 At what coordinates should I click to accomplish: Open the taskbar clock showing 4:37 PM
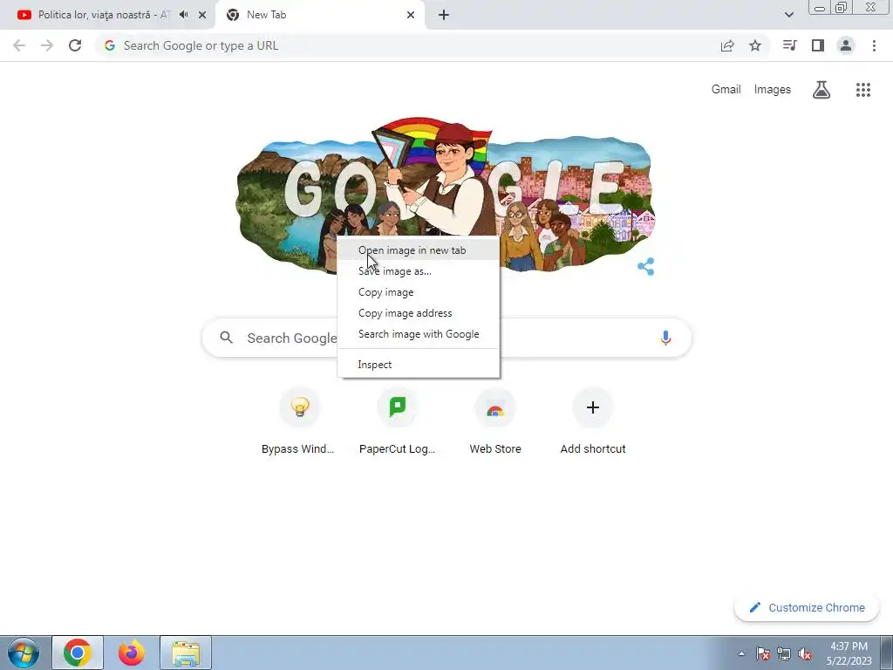click(849, 653)
